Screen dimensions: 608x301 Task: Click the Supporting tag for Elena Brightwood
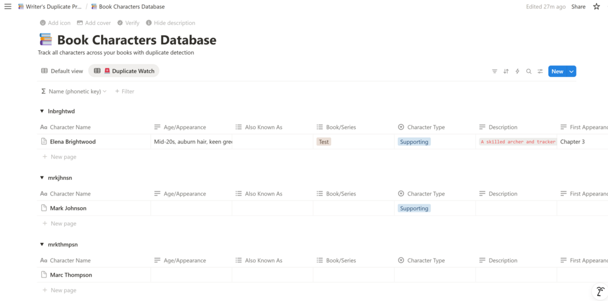pos(414,142)
